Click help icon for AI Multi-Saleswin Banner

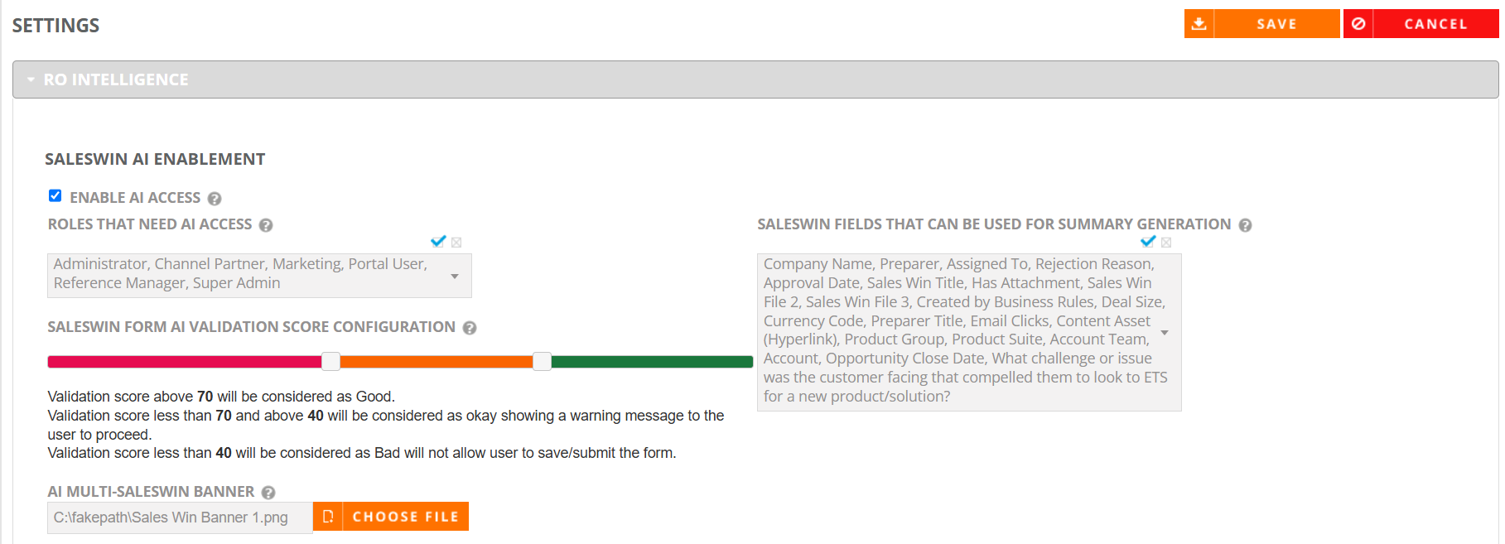(268, 493)
